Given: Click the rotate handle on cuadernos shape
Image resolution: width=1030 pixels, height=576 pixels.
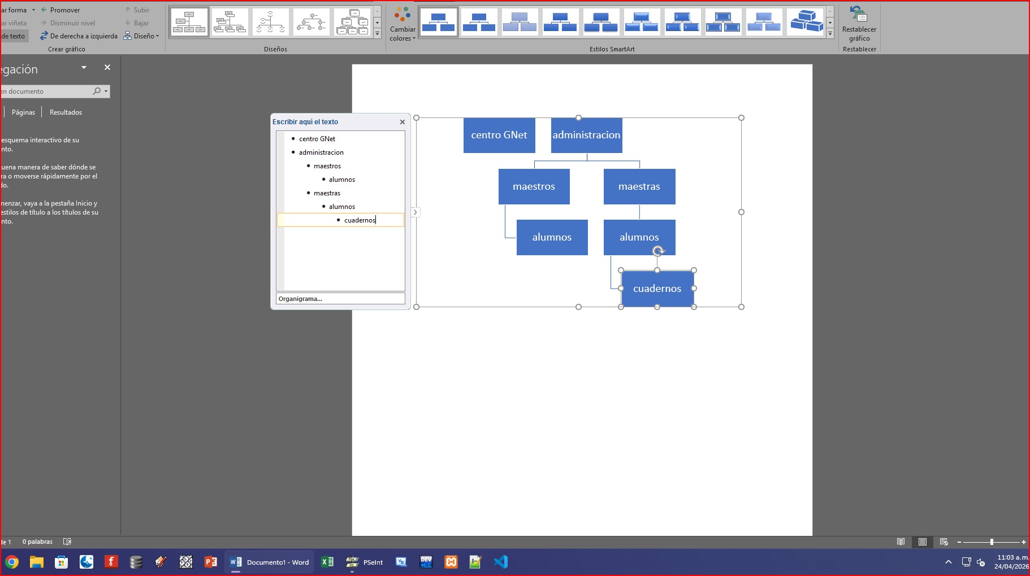Looking at the screenshot, I should click(x=658, y=251).
